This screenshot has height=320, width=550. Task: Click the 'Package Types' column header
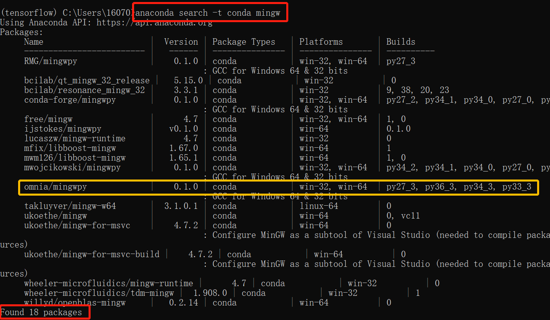(244, 42)
